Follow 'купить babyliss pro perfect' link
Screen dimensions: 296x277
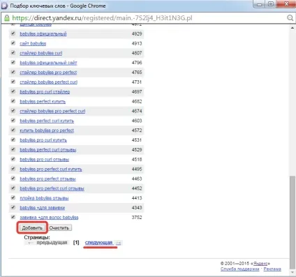pos(47,130)
